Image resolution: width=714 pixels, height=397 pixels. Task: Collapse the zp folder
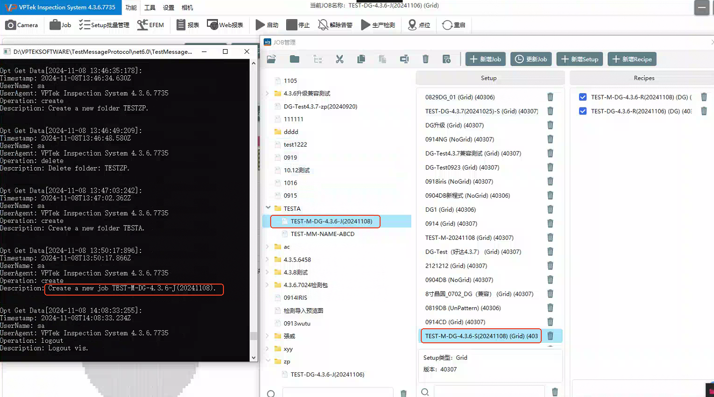click(x=268, y=361)
